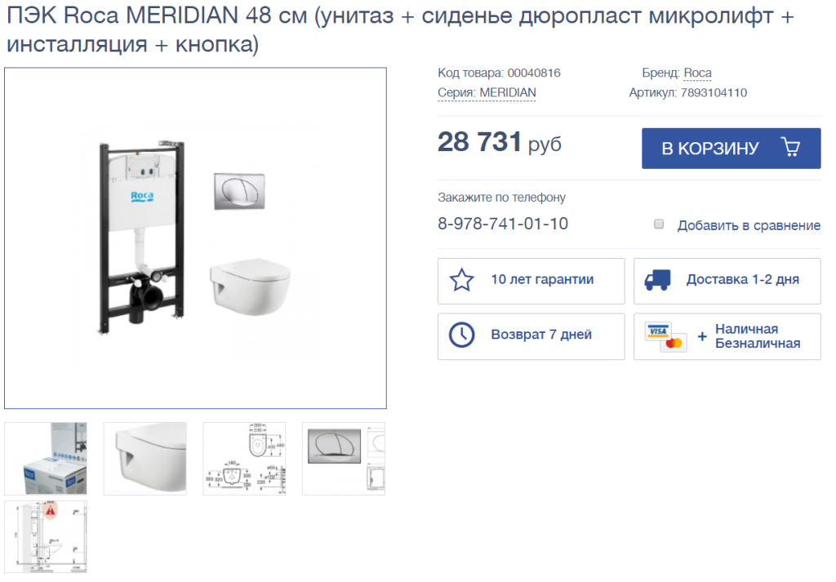Select the product box thumbnail
The height and width of the screenshot is (582, 836).
click(x=46, y=459)
